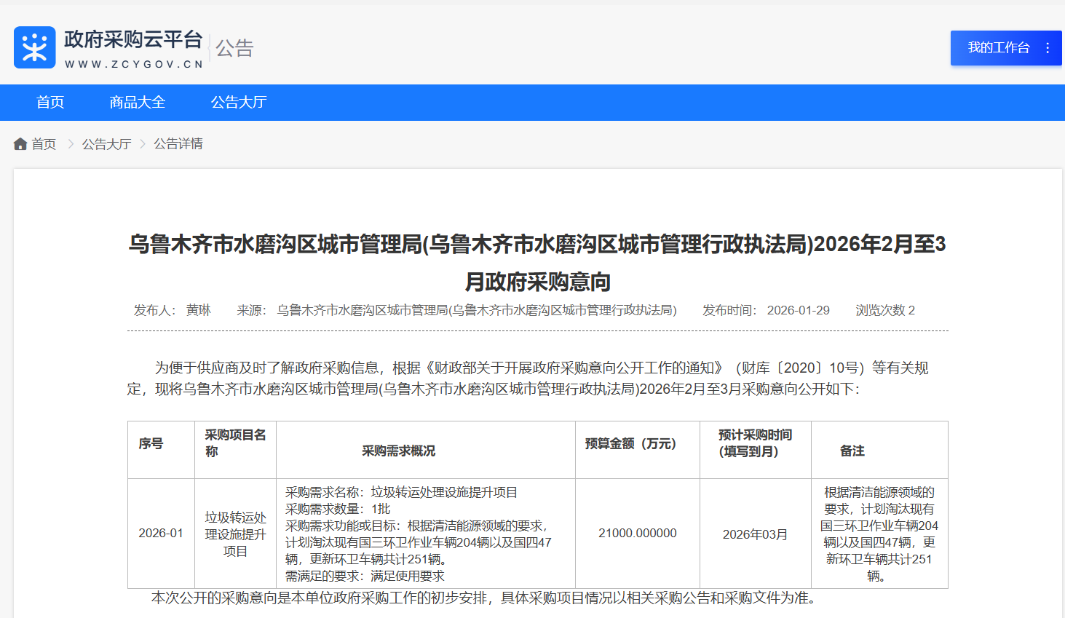
Task: Open 公告大厅 from the navigation bar
Action: click(238, 102)
